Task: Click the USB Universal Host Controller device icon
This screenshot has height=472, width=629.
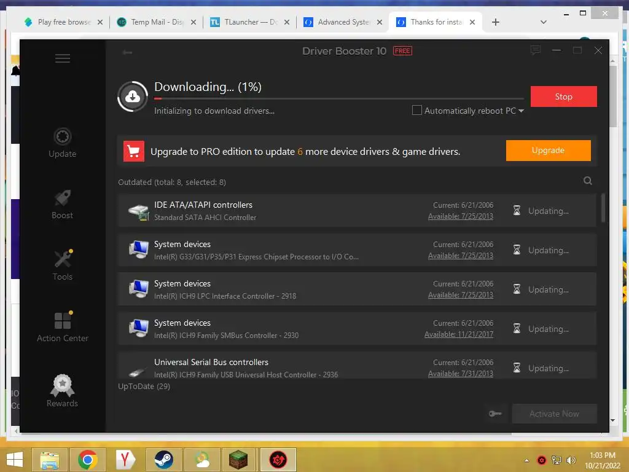Action: point(137,372)
